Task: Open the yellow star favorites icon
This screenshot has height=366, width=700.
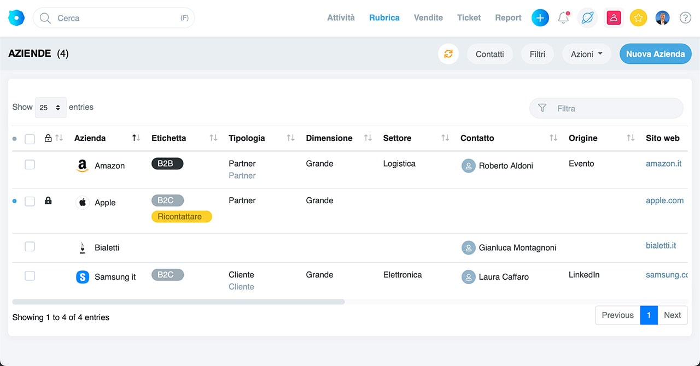Action: pos(638,18)
